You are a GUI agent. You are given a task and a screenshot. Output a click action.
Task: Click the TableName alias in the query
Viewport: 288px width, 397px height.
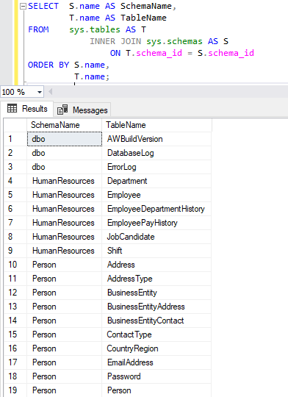(x=143, y=18)
